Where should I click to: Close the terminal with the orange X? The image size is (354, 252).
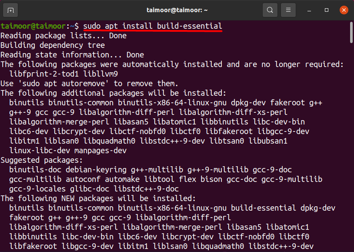[x=344, y=10]
